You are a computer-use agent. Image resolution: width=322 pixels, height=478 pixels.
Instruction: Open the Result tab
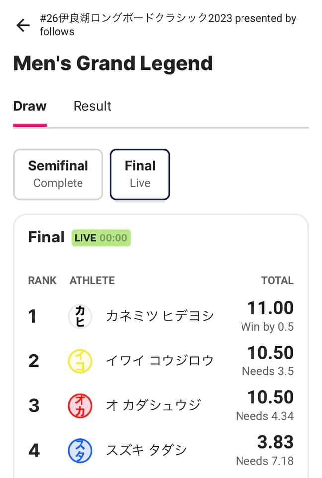92,106
